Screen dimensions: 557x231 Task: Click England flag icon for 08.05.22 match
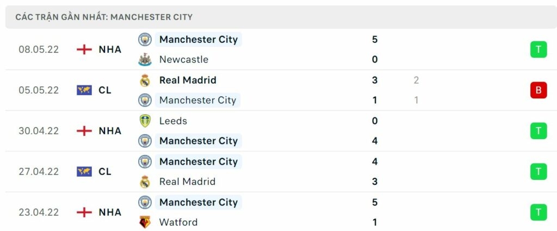(x=84, y=49)
